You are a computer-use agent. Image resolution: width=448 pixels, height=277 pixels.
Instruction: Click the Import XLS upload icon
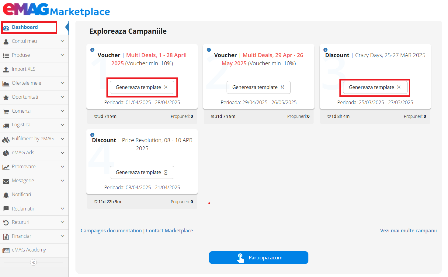coord(6,70)
